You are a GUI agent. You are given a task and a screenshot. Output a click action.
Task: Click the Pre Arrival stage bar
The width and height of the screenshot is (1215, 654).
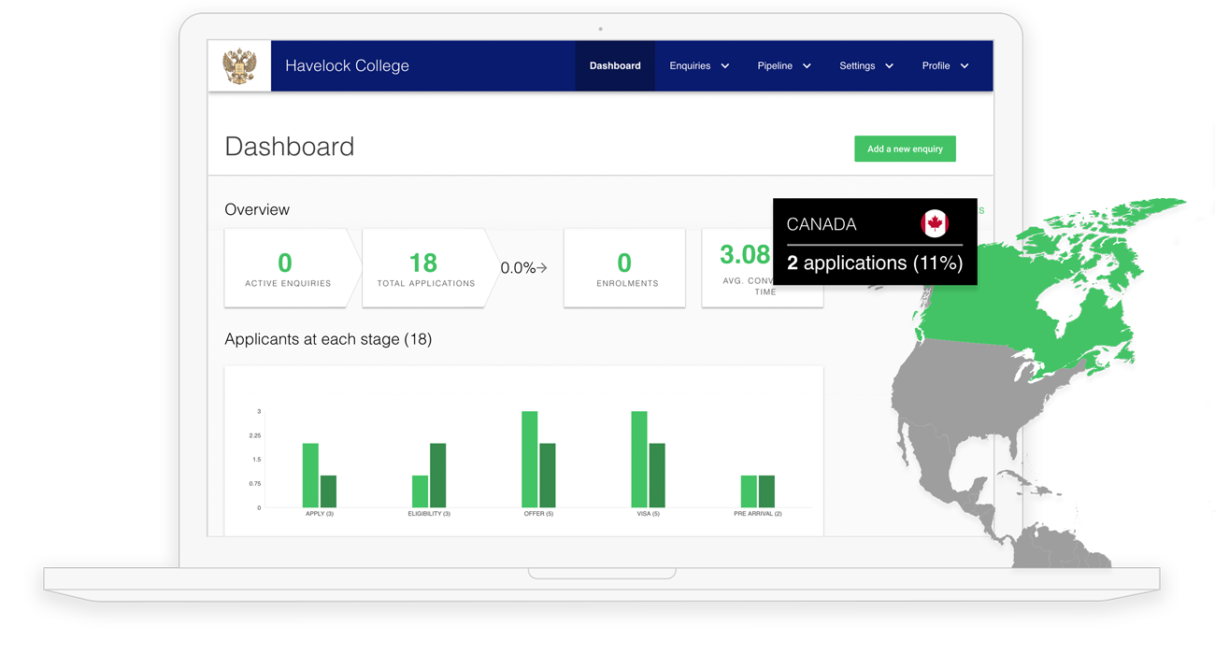tap(749, 490)
